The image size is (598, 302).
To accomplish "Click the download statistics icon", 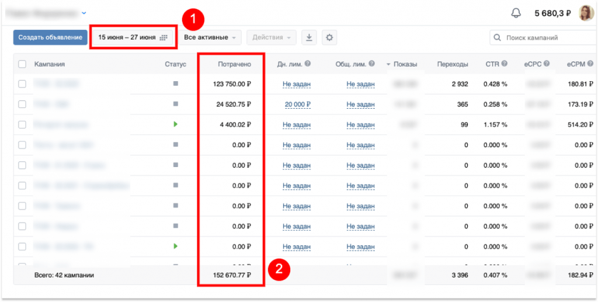I will click(309, 37).
